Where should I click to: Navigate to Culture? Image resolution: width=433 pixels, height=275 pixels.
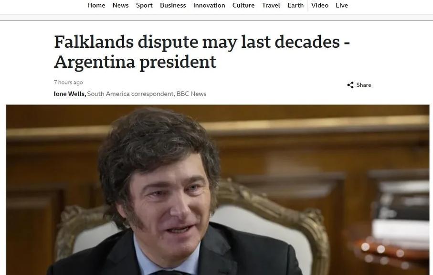(x=243, y=5)
